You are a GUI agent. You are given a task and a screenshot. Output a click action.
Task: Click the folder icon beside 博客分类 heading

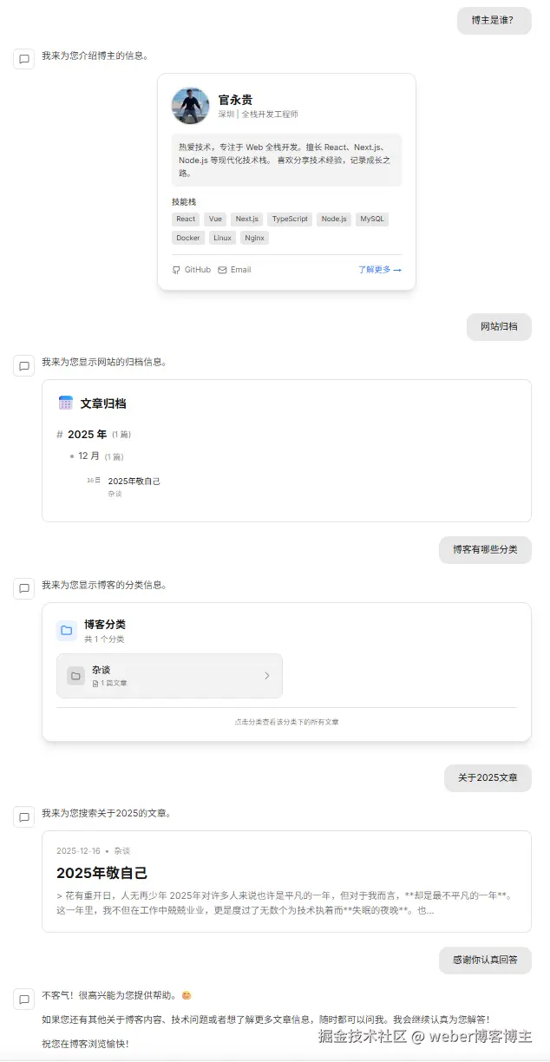point(66,630)
